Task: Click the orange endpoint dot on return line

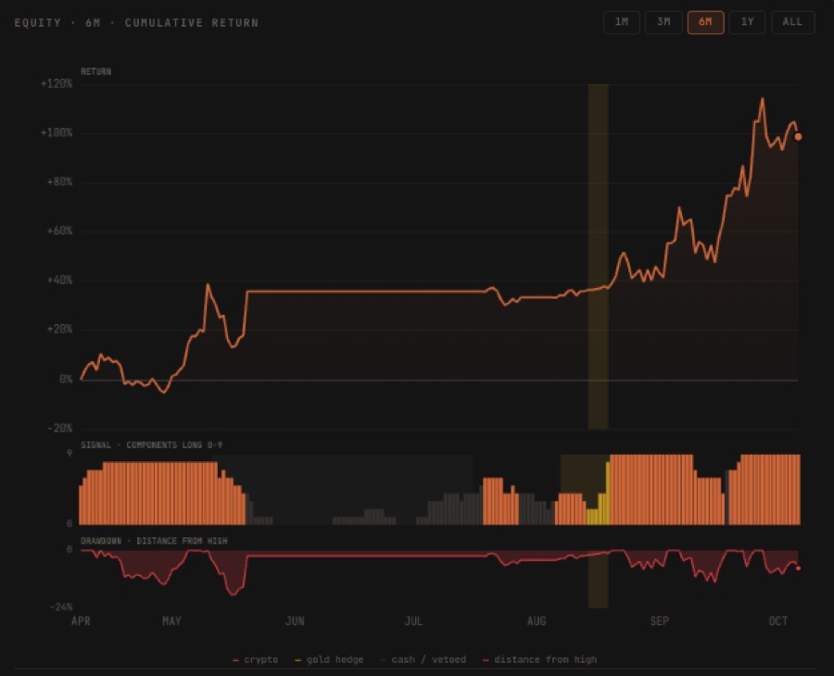Action: point(798,136)
